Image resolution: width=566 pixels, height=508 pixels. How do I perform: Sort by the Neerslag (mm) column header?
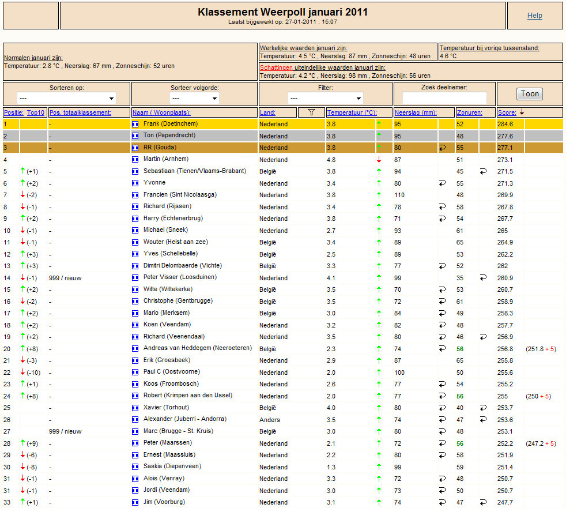coord(416,112)
